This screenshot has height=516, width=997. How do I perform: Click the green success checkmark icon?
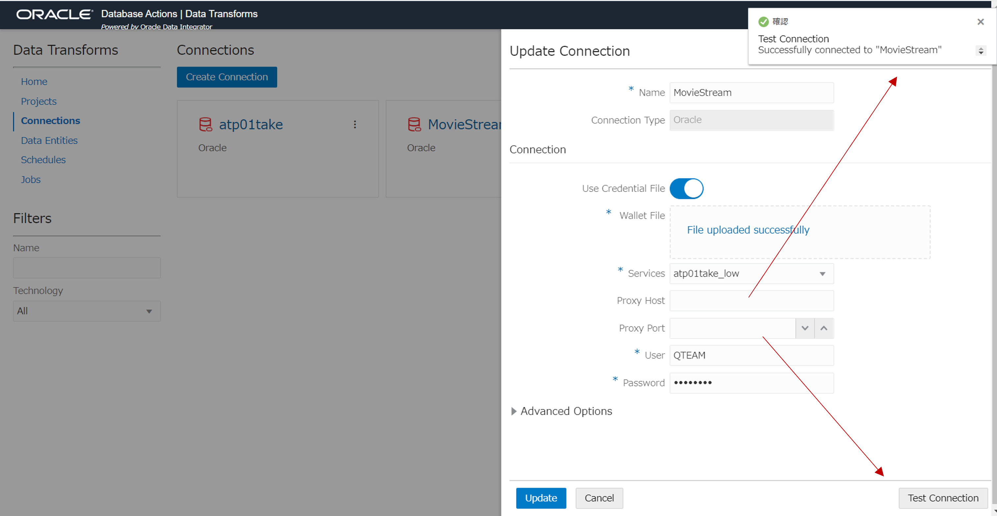pyautogui.click(x=763, y=22)
